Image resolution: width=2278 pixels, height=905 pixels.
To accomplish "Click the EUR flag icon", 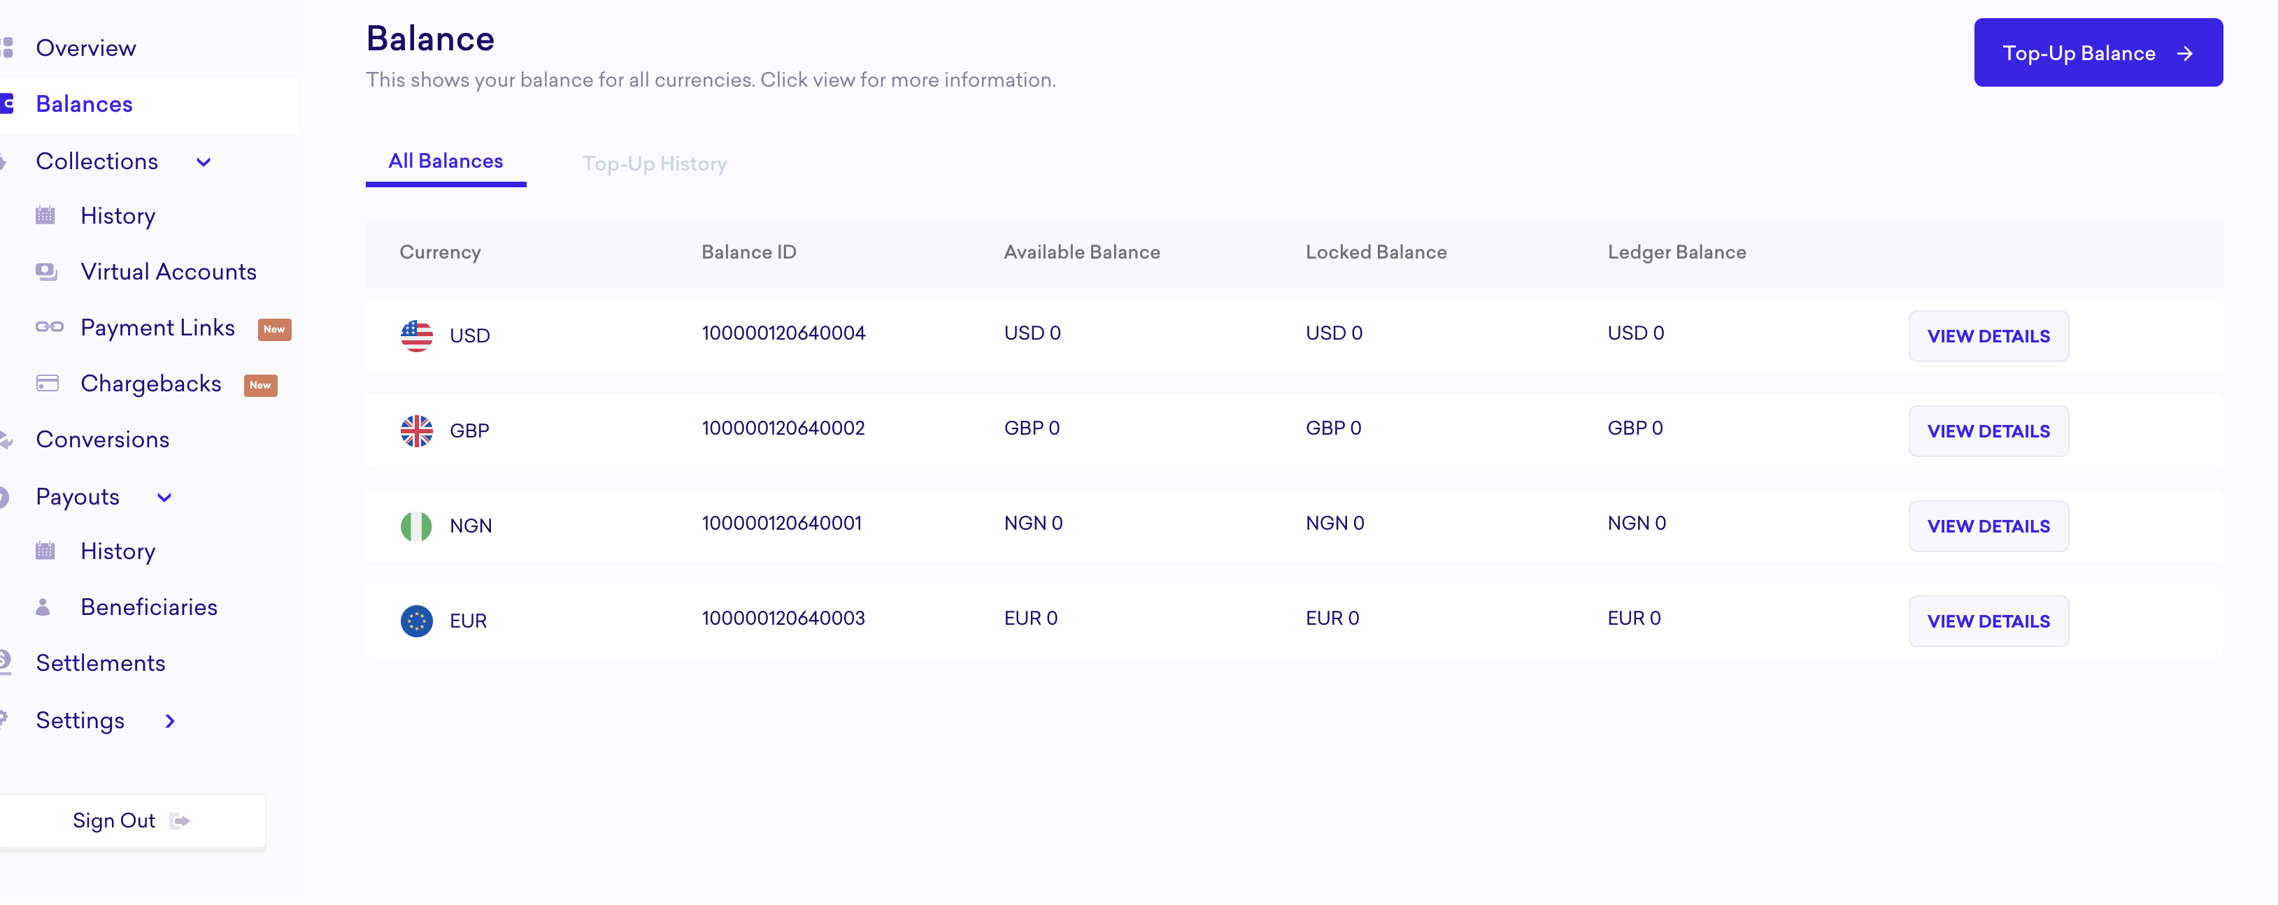I will [417, 621].
